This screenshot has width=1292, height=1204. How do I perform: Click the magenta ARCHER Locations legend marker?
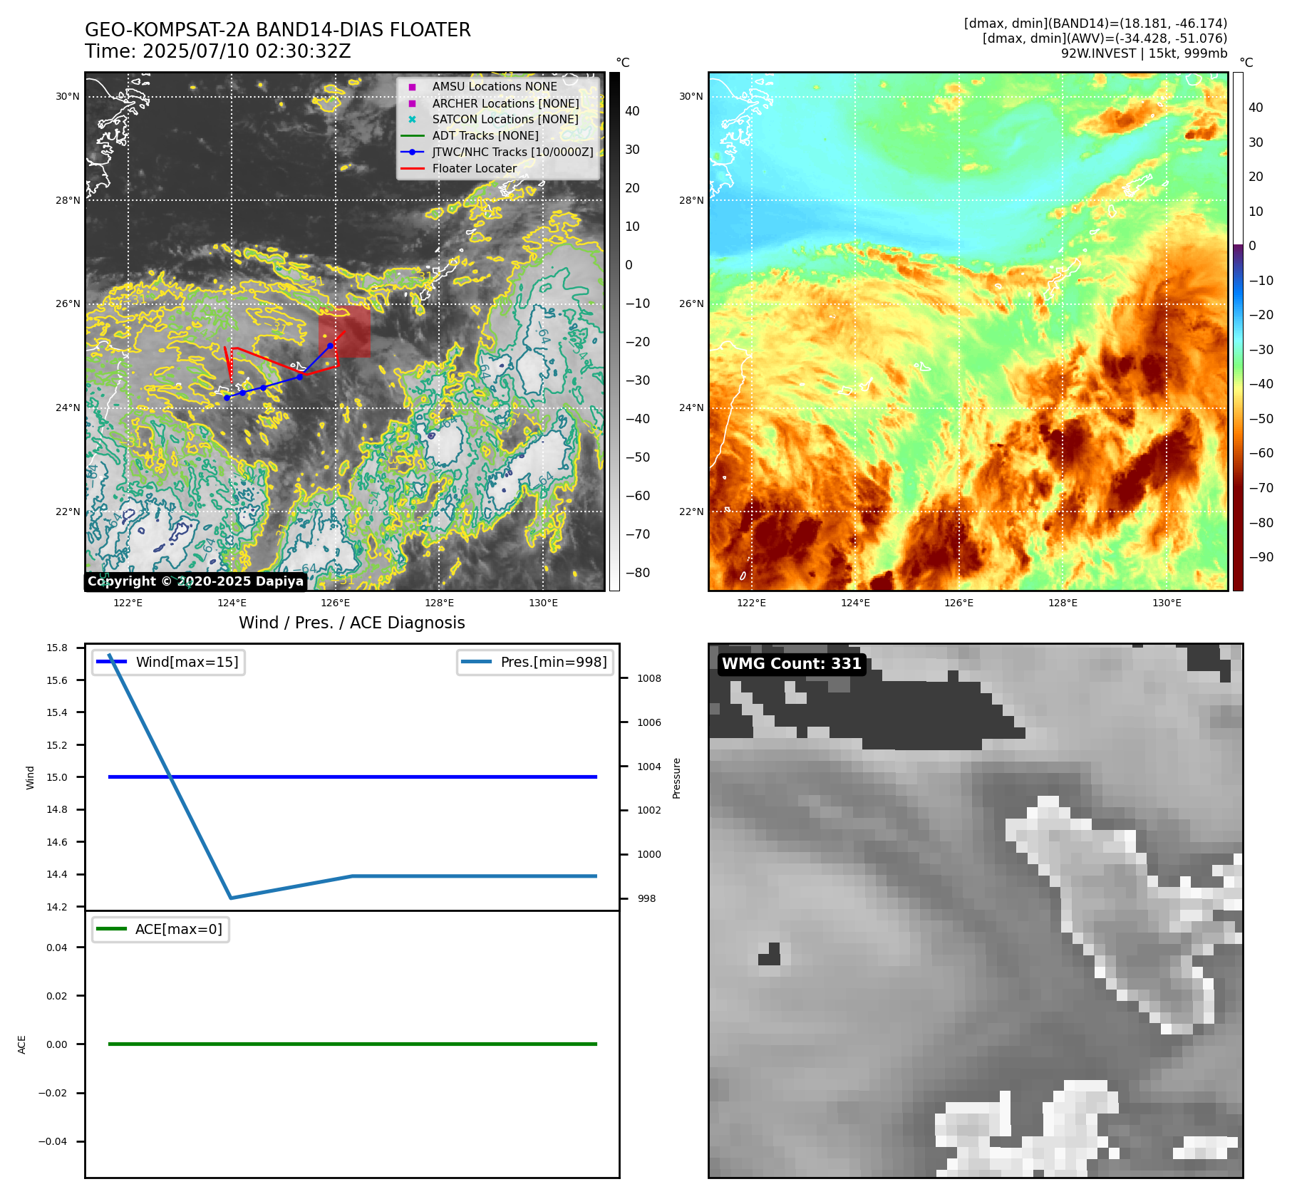coord(412,103)
